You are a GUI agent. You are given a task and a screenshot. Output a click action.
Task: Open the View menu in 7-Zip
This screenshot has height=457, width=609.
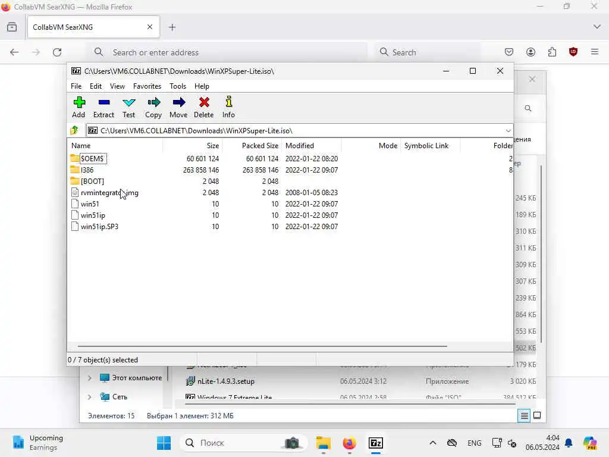pyautogui.click(x=117, y=86)
